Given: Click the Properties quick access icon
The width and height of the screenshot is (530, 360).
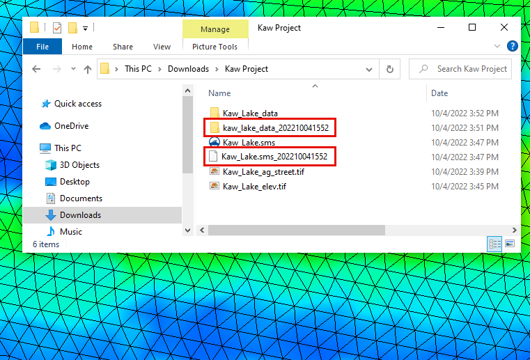Looking at the screenshot, I should pyautogui.click(x=57, y=28).
